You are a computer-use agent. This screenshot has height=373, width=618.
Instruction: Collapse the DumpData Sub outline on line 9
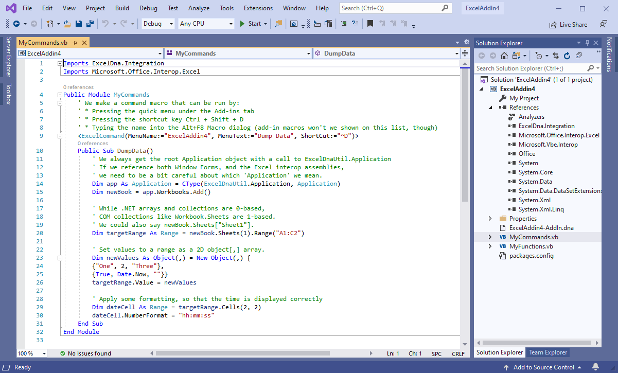pyautogui.click(x=60, y=136)
